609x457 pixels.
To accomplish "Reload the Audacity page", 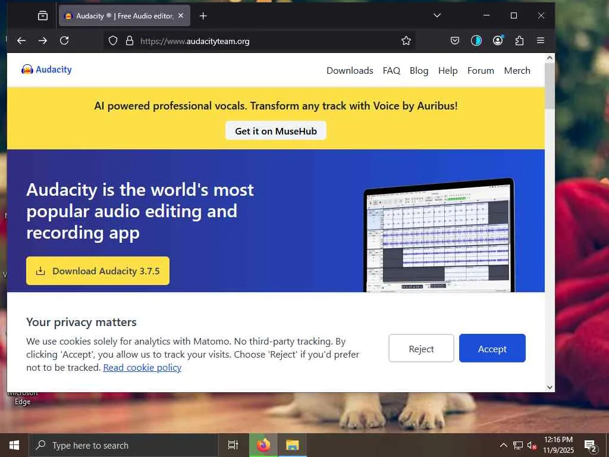I will [x=64, y=40].
